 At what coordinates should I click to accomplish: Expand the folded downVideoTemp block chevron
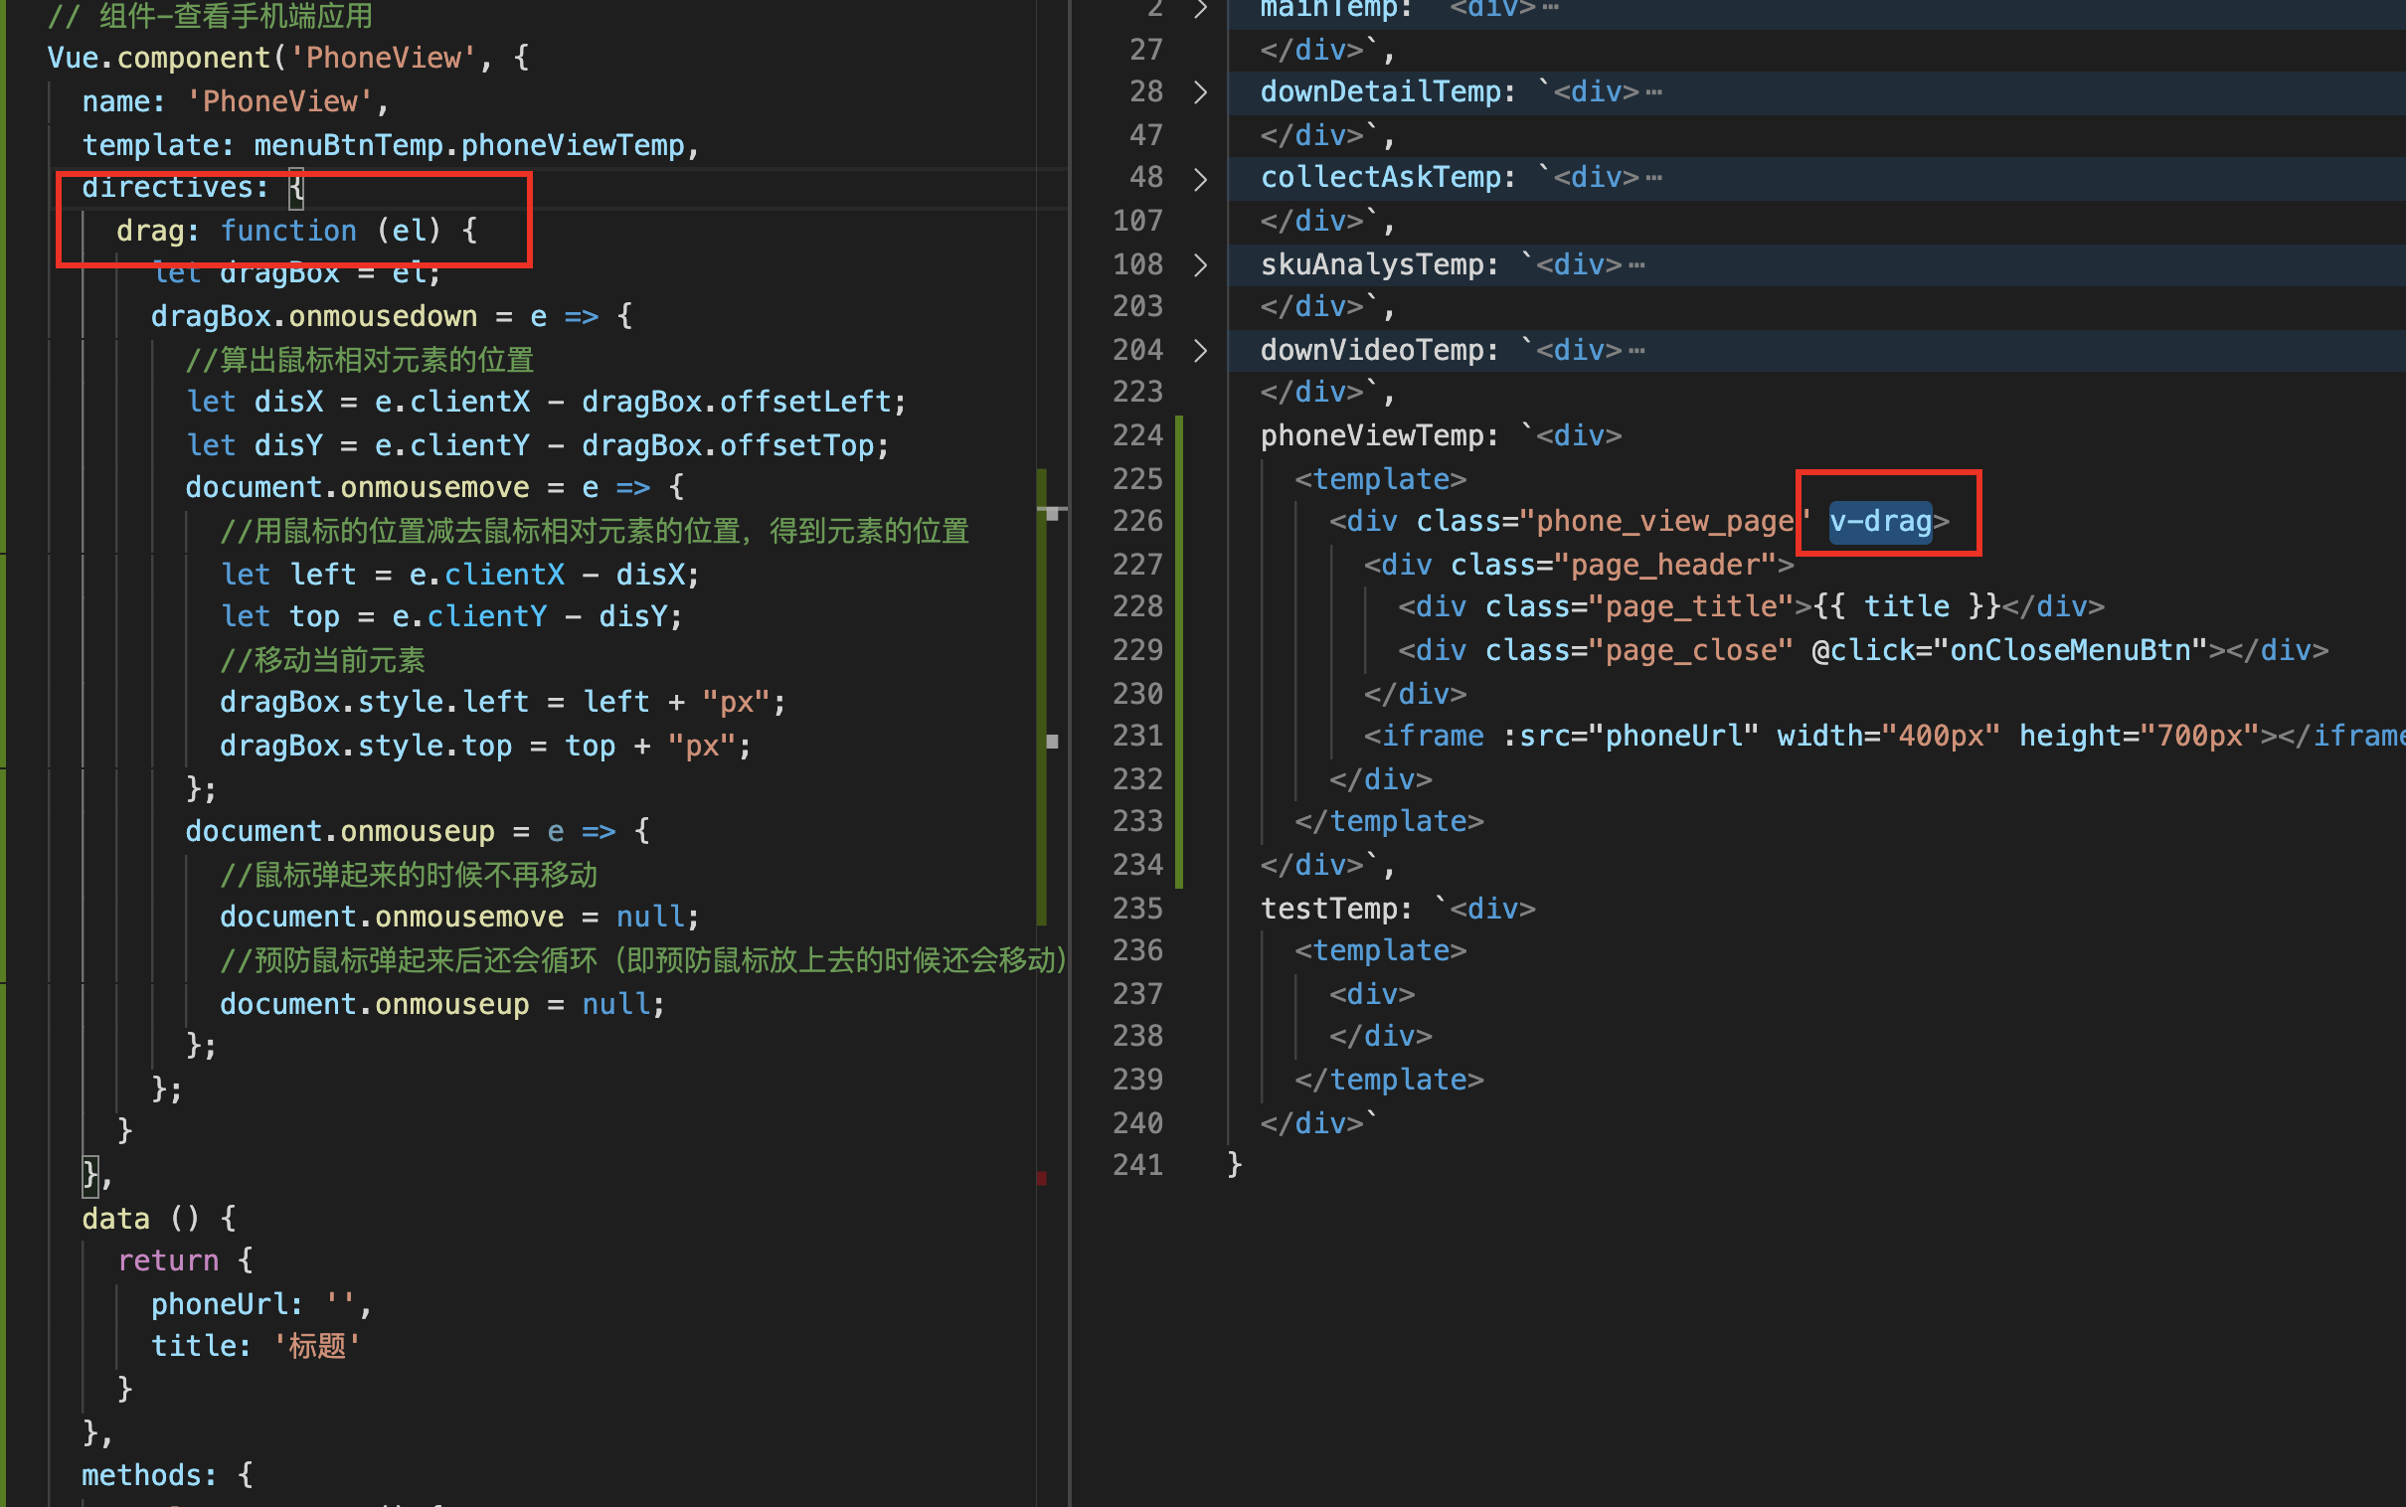point(1201,350)
